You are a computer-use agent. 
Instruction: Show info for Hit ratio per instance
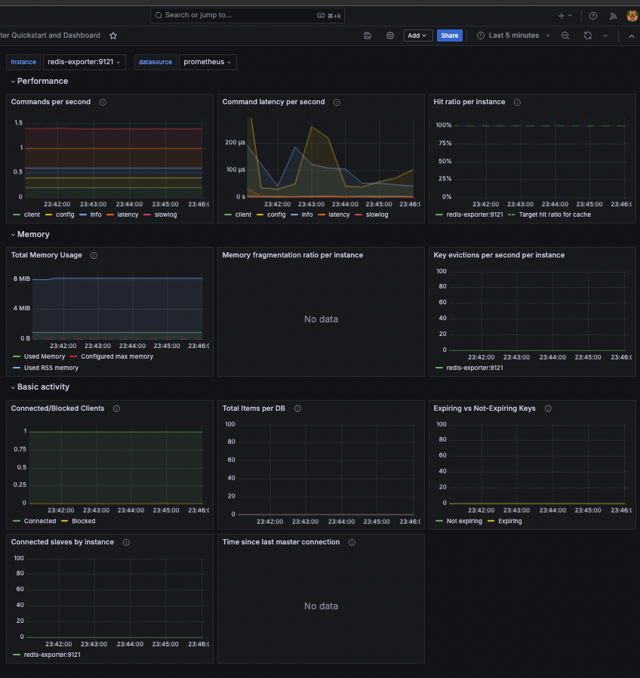pos(517,103)
